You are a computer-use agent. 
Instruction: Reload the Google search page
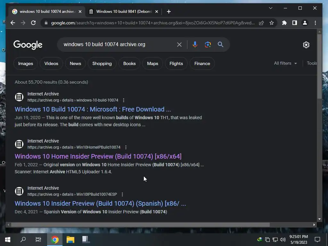[x=33, y=23]
